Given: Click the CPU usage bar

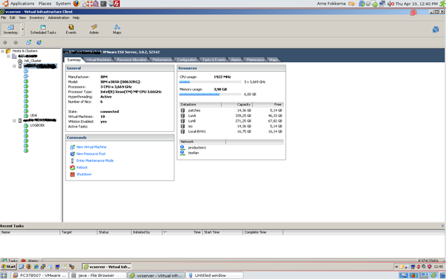Looking at the screenshot, I should tap(210, 82).
